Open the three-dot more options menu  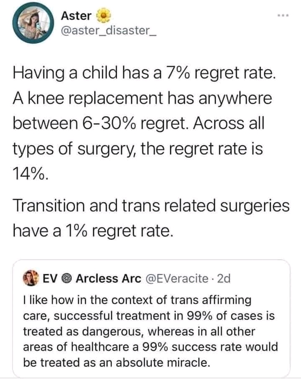tap(283, 16)
